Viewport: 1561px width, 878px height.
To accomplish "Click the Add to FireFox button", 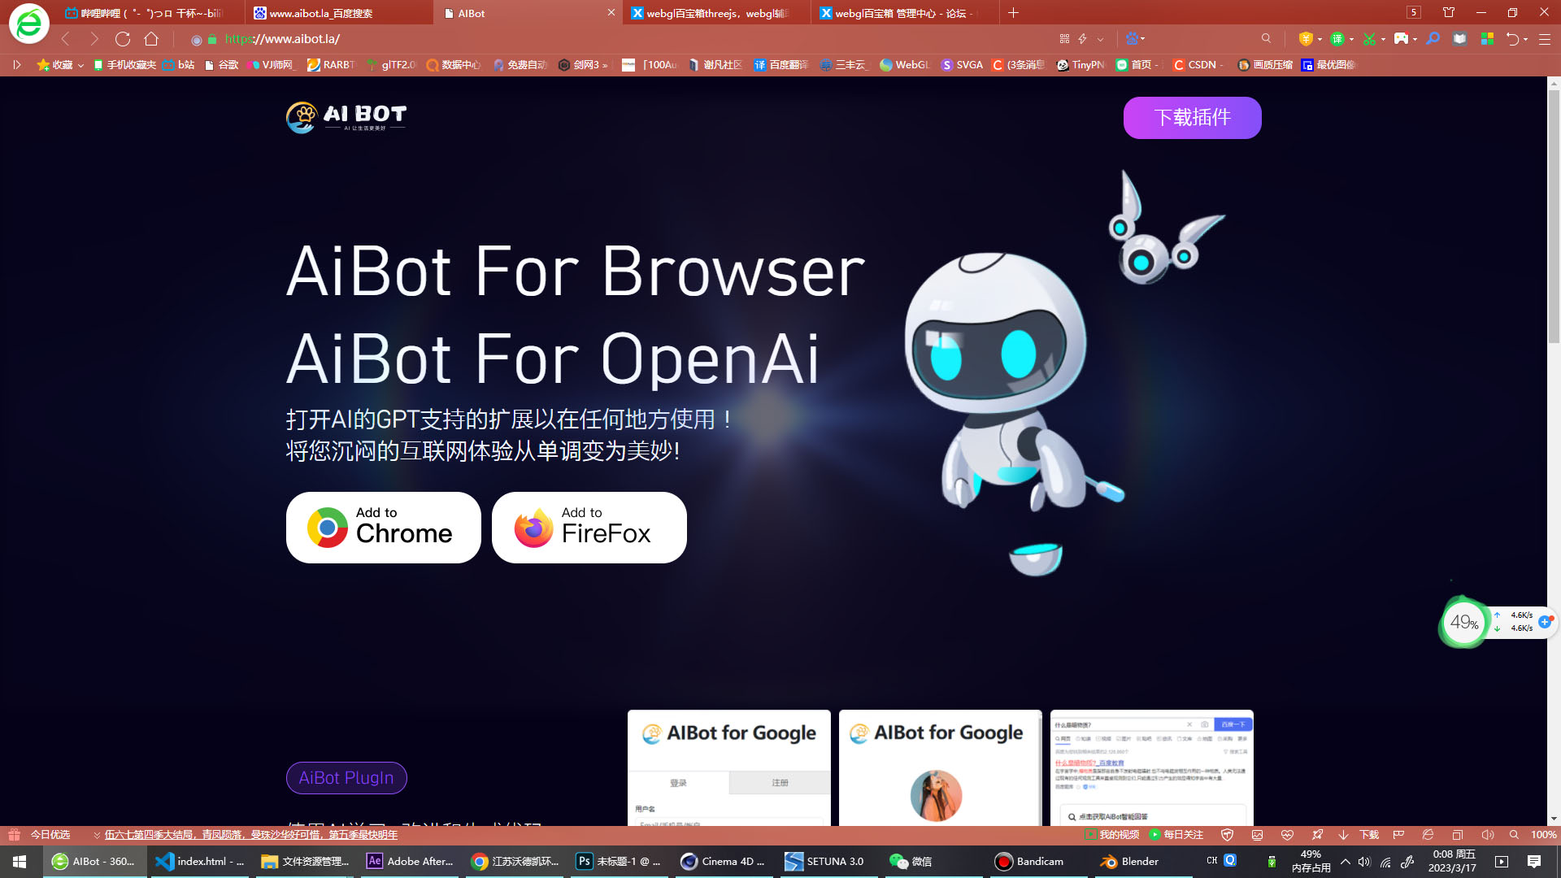I will click(x=589, y=528).
